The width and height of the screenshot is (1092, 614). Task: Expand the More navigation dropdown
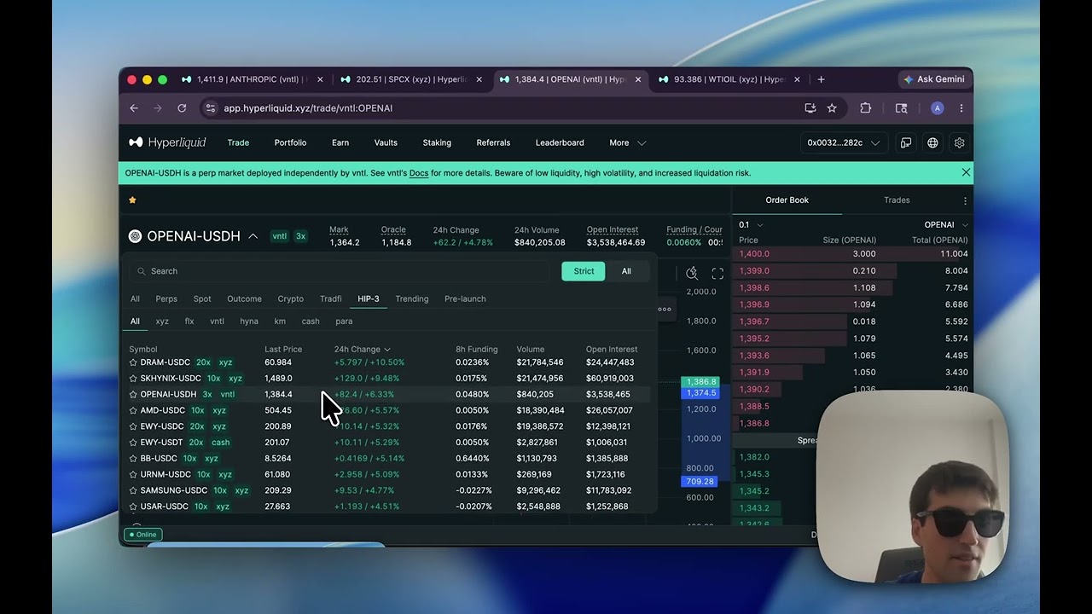click(x=628, y=142)
